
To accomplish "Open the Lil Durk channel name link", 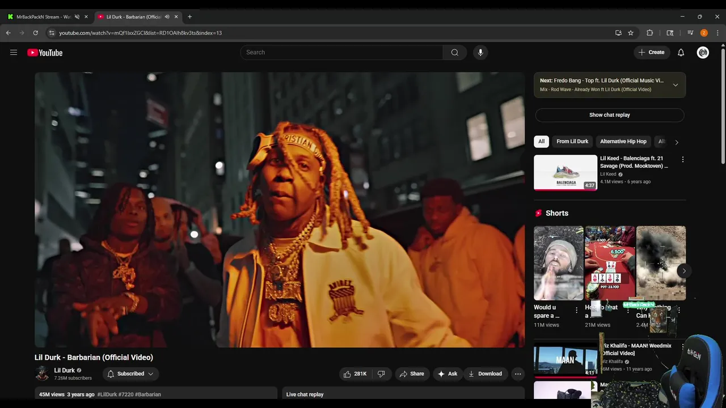I will pyautogui.click(x=65, y=371).
